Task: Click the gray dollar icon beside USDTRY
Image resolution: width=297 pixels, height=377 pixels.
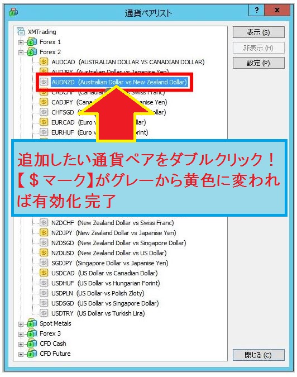Action: click(x=44, y=313)
